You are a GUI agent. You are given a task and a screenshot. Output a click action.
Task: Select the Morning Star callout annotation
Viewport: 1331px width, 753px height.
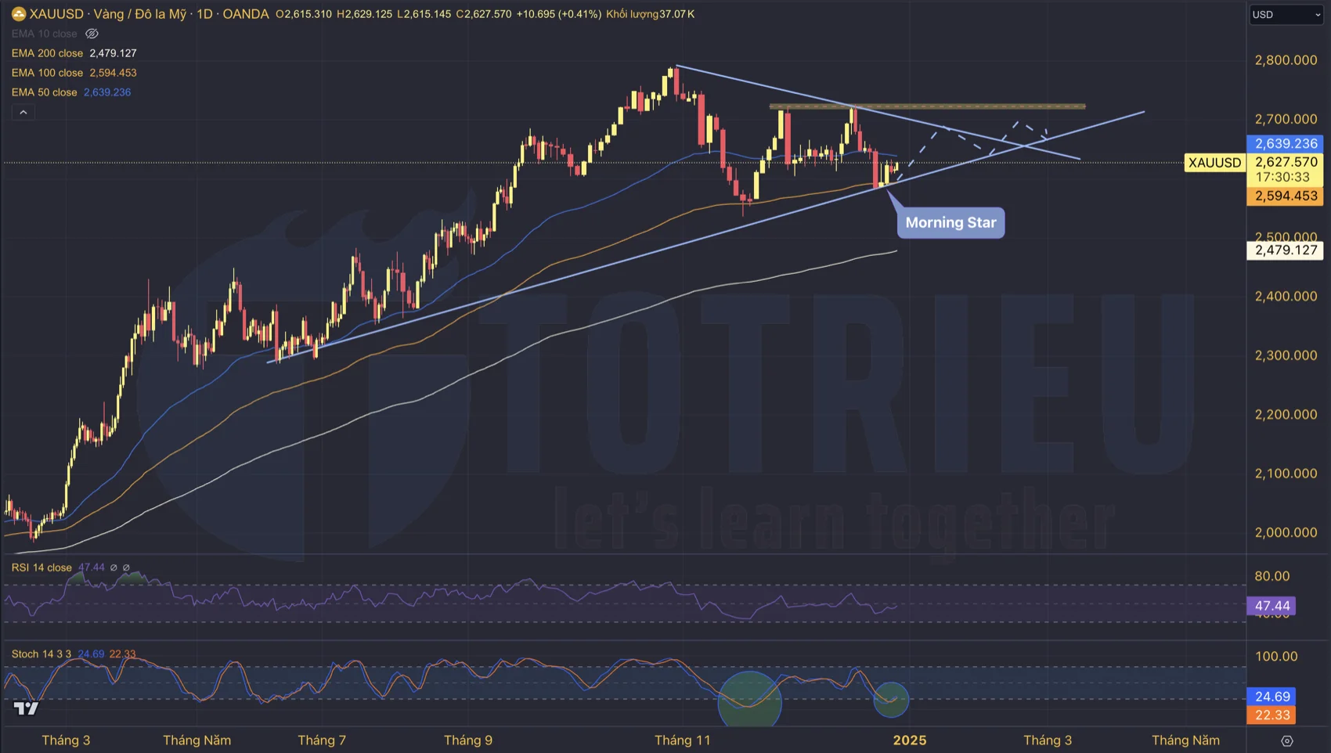(x=950, y=222)
